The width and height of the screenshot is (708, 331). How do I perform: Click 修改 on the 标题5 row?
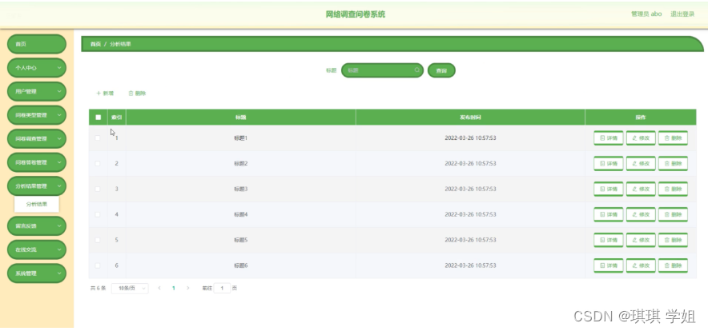click(641, 240)
